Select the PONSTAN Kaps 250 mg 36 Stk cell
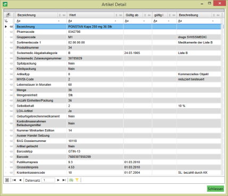This screenshot has height=196, width=228. pyautogui.click(x=95, y=26)
